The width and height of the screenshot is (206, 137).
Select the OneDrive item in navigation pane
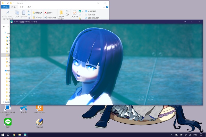(x=7, y=71)
